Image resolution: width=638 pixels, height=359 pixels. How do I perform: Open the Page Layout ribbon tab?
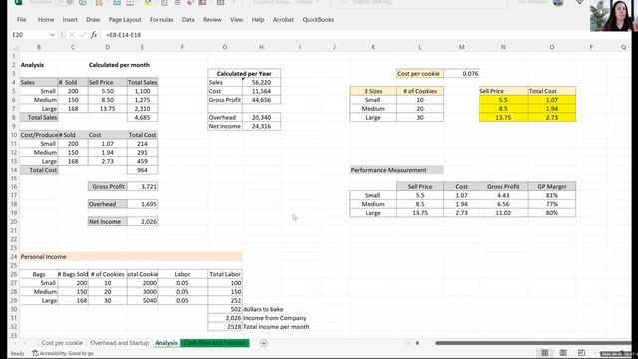[125, 20]
